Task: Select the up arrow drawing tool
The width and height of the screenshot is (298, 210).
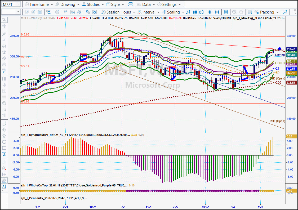Action: click(x=4, y=136)
